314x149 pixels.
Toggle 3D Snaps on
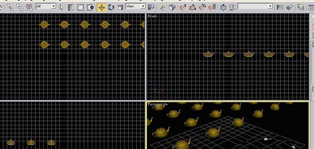click(183, 7)
